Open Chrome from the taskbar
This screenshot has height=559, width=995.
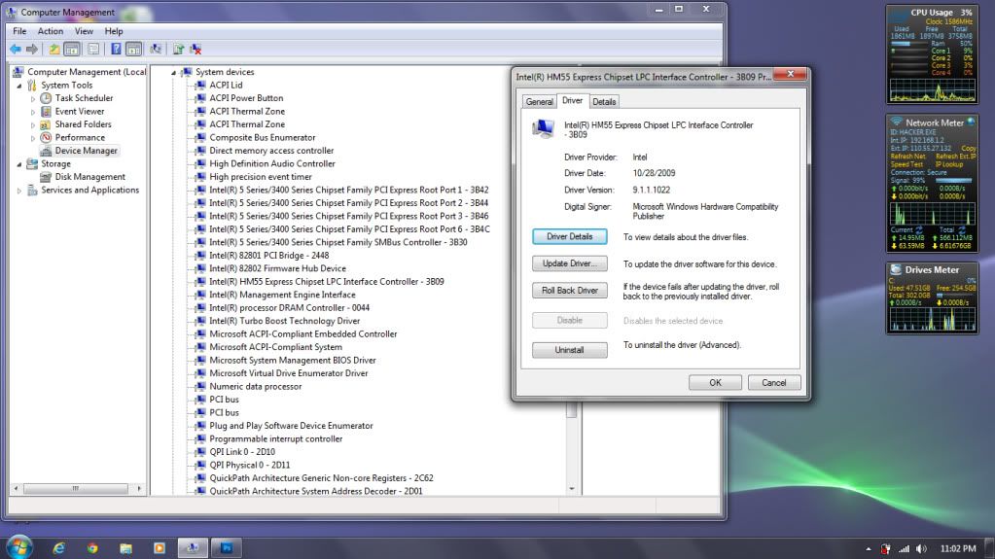(x=92, y=547)
